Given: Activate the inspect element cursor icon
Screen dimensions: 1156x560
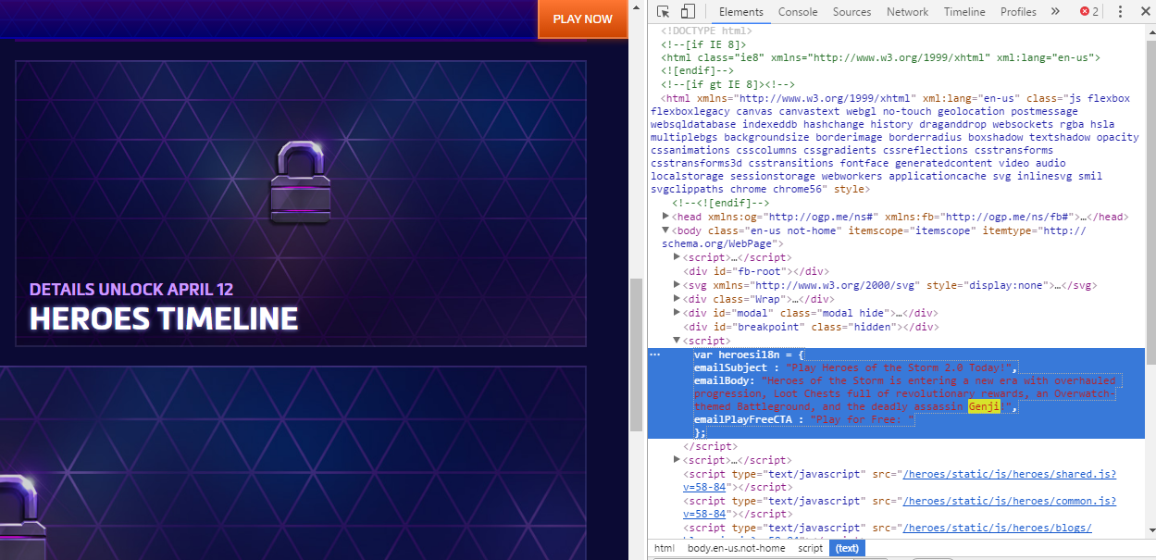Looking at the screenshot, I should (x=664, y=12).
